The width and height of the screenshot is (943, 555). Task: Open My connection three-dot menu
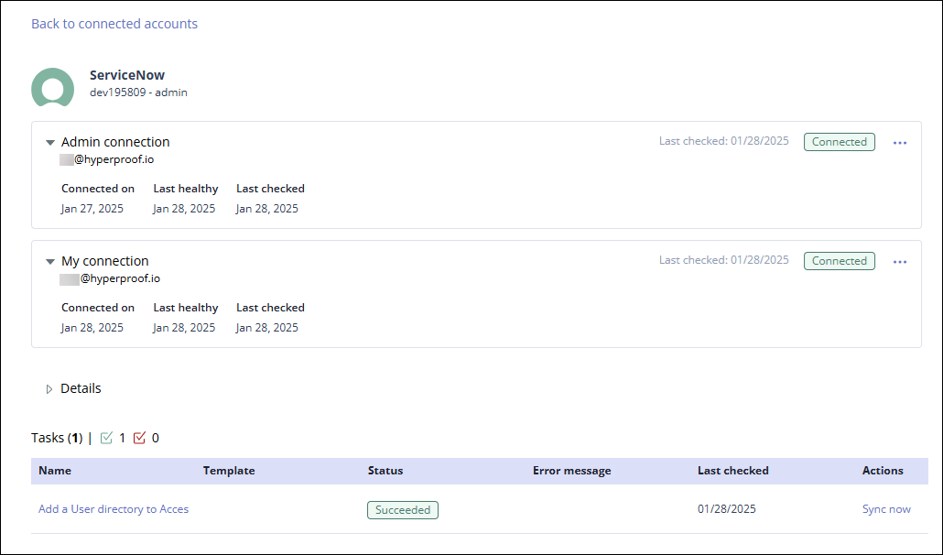(x=900, y=262)
